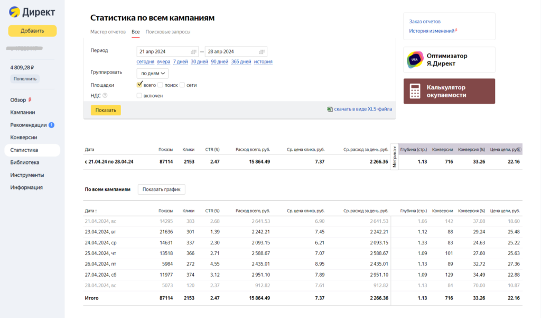Open the 'по дням' grouping dropdown

[x=152, y=73]
